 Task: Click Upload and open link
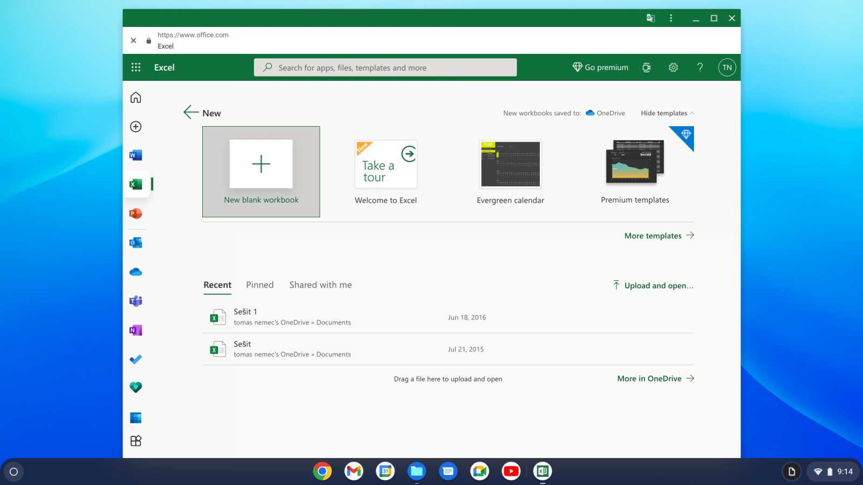pyautogui.click(x=653, y=285)
